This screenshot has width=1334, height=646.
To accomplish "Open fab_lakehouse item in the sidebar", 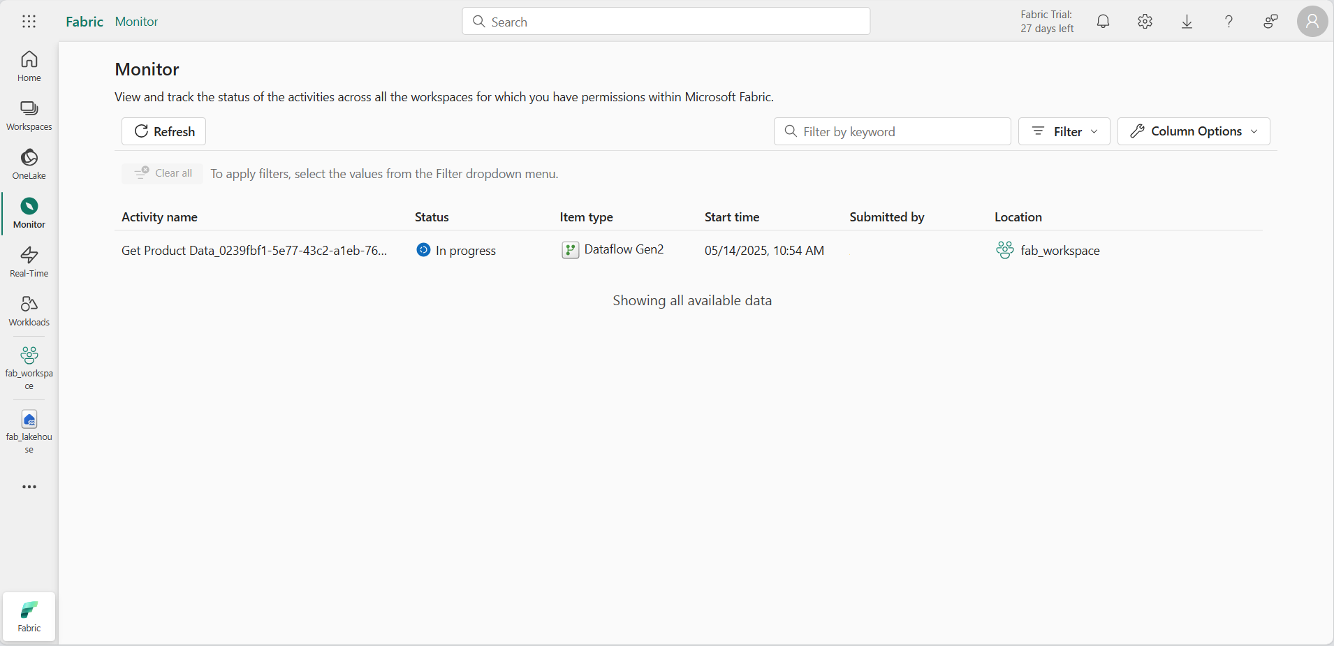I will pos(29,432).
